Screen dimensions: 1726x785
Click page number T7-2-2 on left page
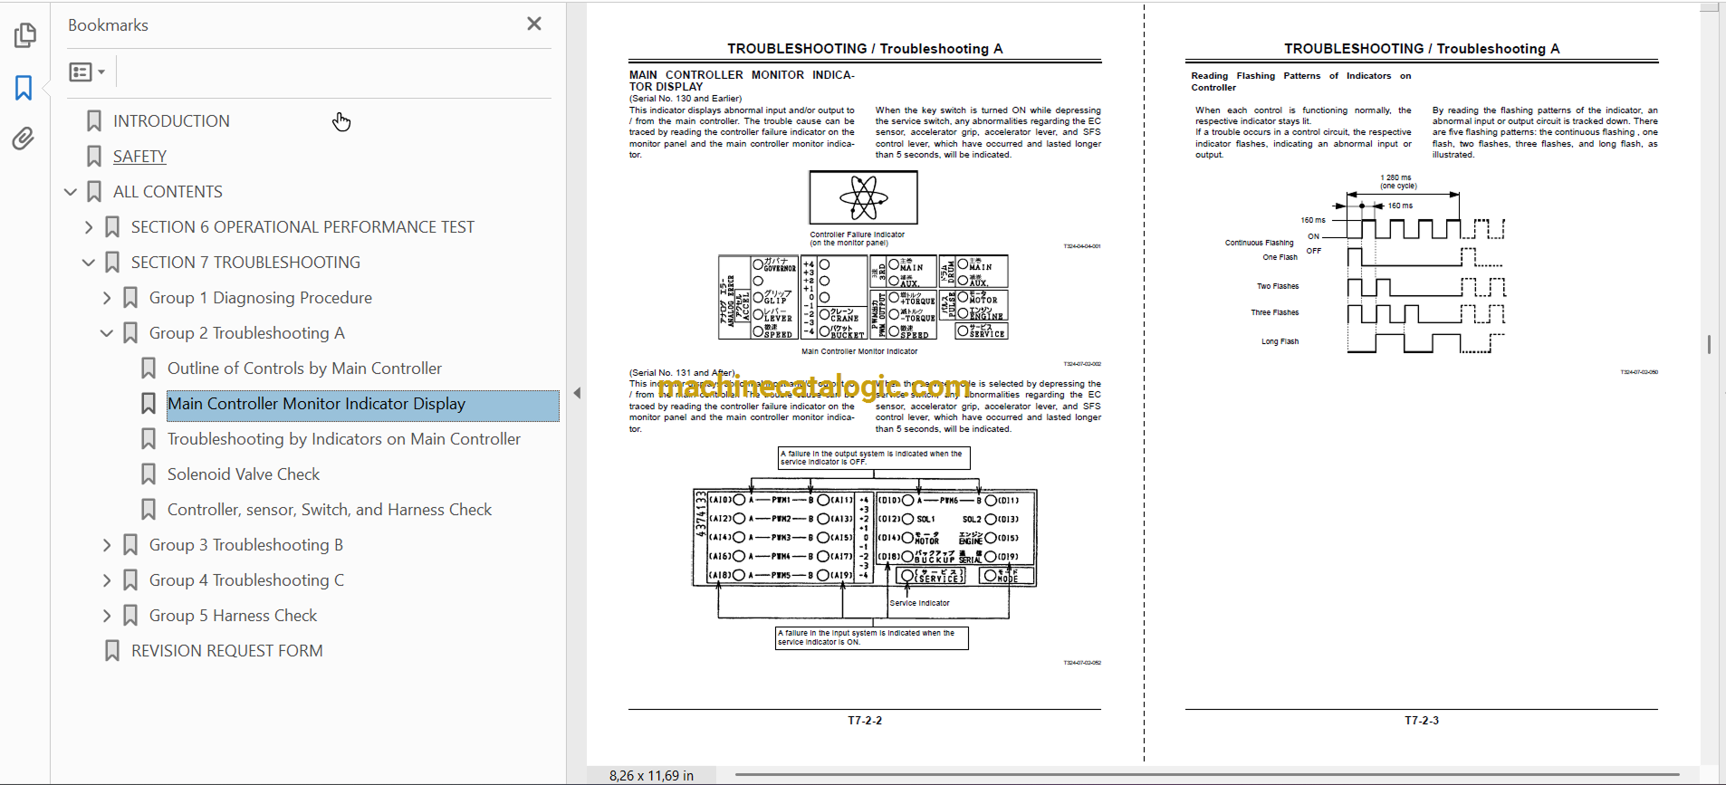click(x=865, y=721)
